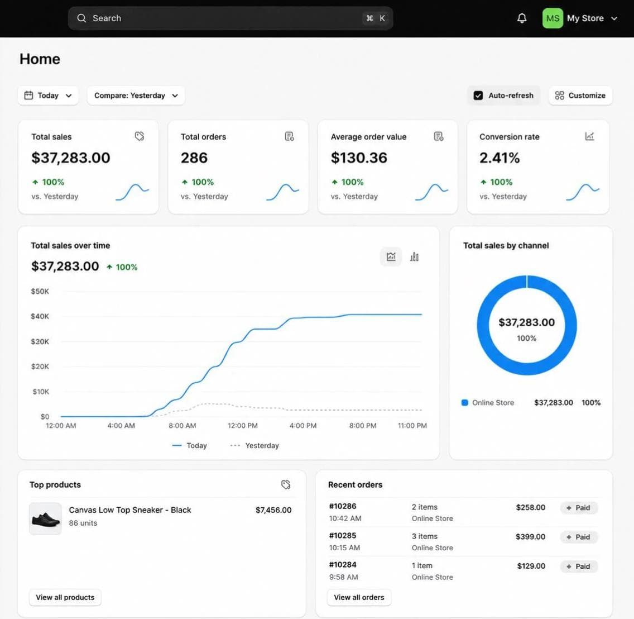The image size is (634, 619).
Task: Click Total sales sparkline
Action: click(132, 192)
